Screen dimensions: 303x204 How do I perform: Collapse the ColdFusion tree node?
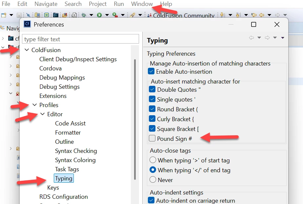click(27, 50)
